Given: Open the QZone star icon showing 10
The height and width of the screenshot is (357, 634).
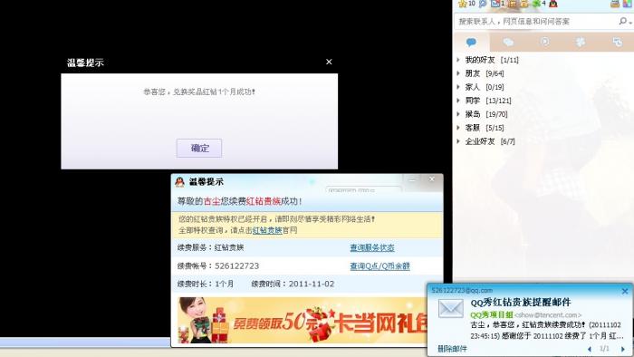Looking at the screenshot, I should point(463,4).
